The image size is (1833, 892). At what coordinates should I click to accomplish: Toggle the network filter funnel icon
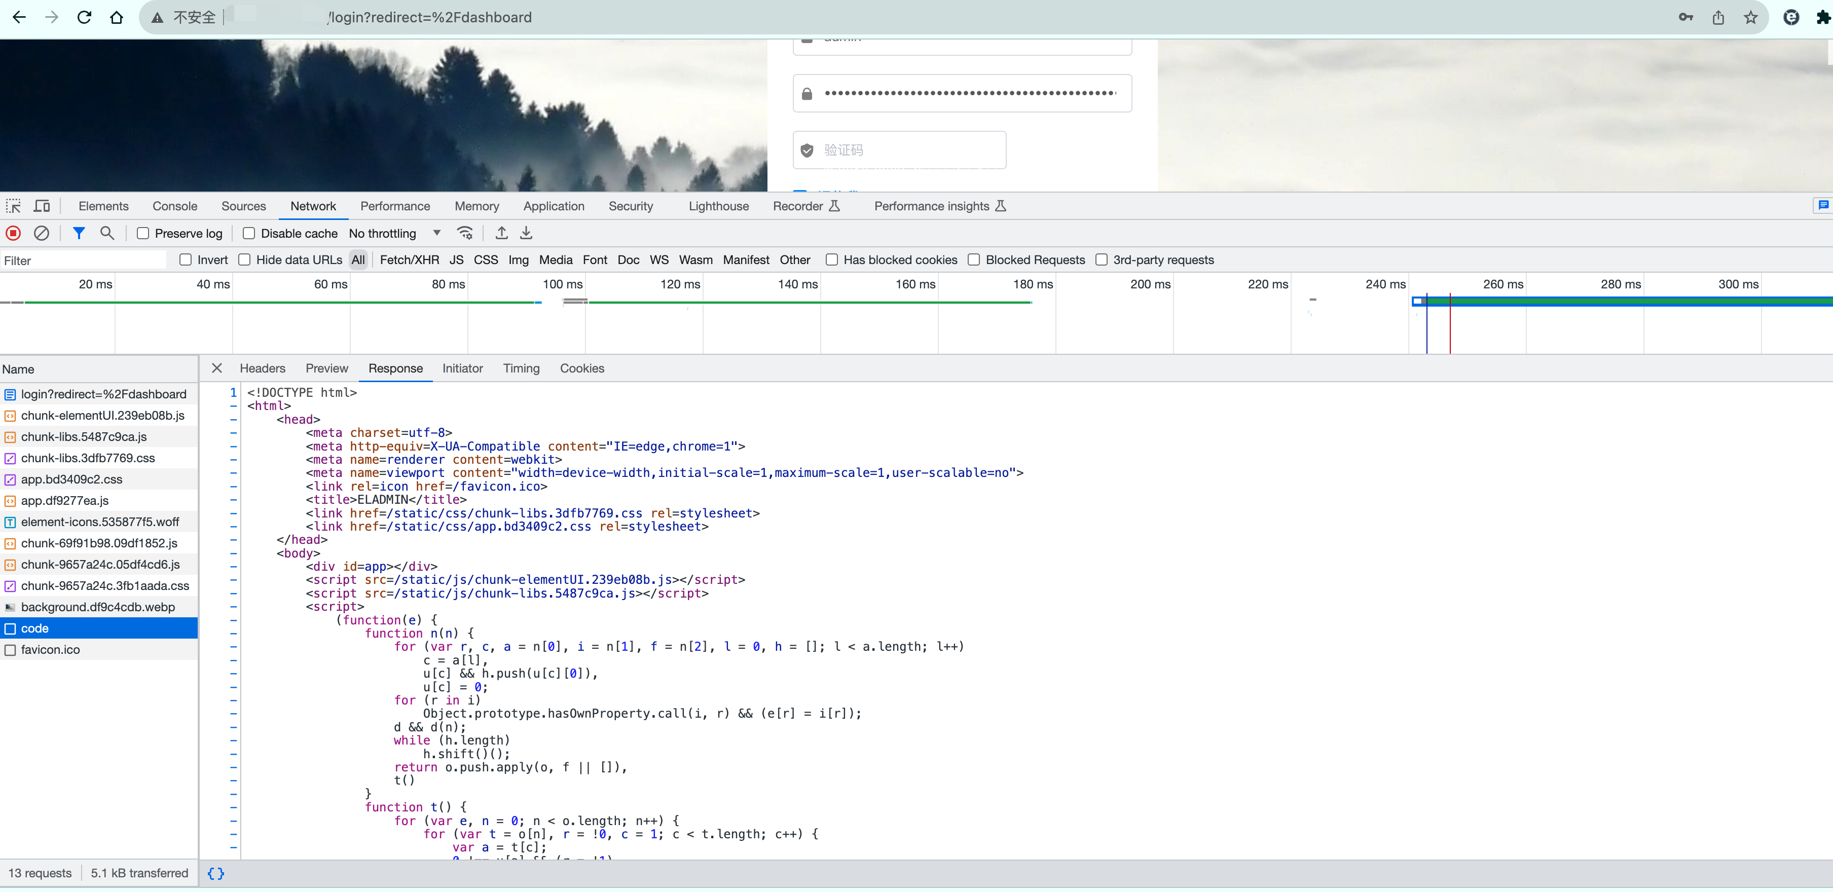tap(79, 233)
